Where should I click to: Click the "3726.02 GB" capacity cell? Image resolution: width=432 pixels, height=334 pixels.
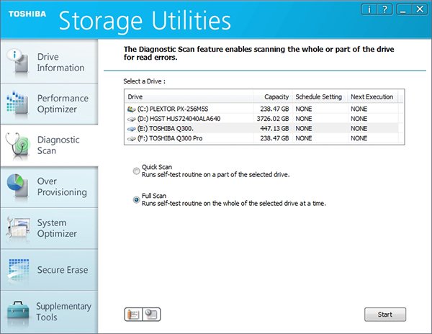[273, 119]
